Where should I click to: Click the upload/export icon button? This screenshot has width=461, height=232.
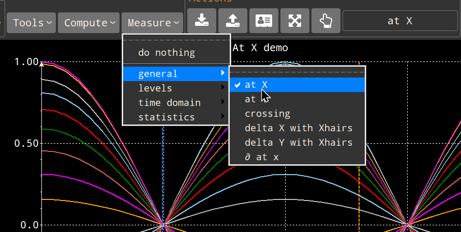tap(233, 21)
